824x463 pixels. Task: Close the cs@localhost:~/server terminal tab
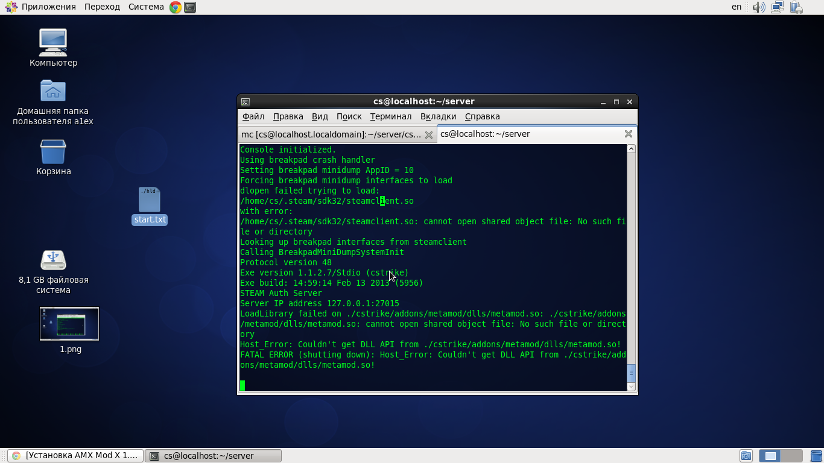point(629,134)
